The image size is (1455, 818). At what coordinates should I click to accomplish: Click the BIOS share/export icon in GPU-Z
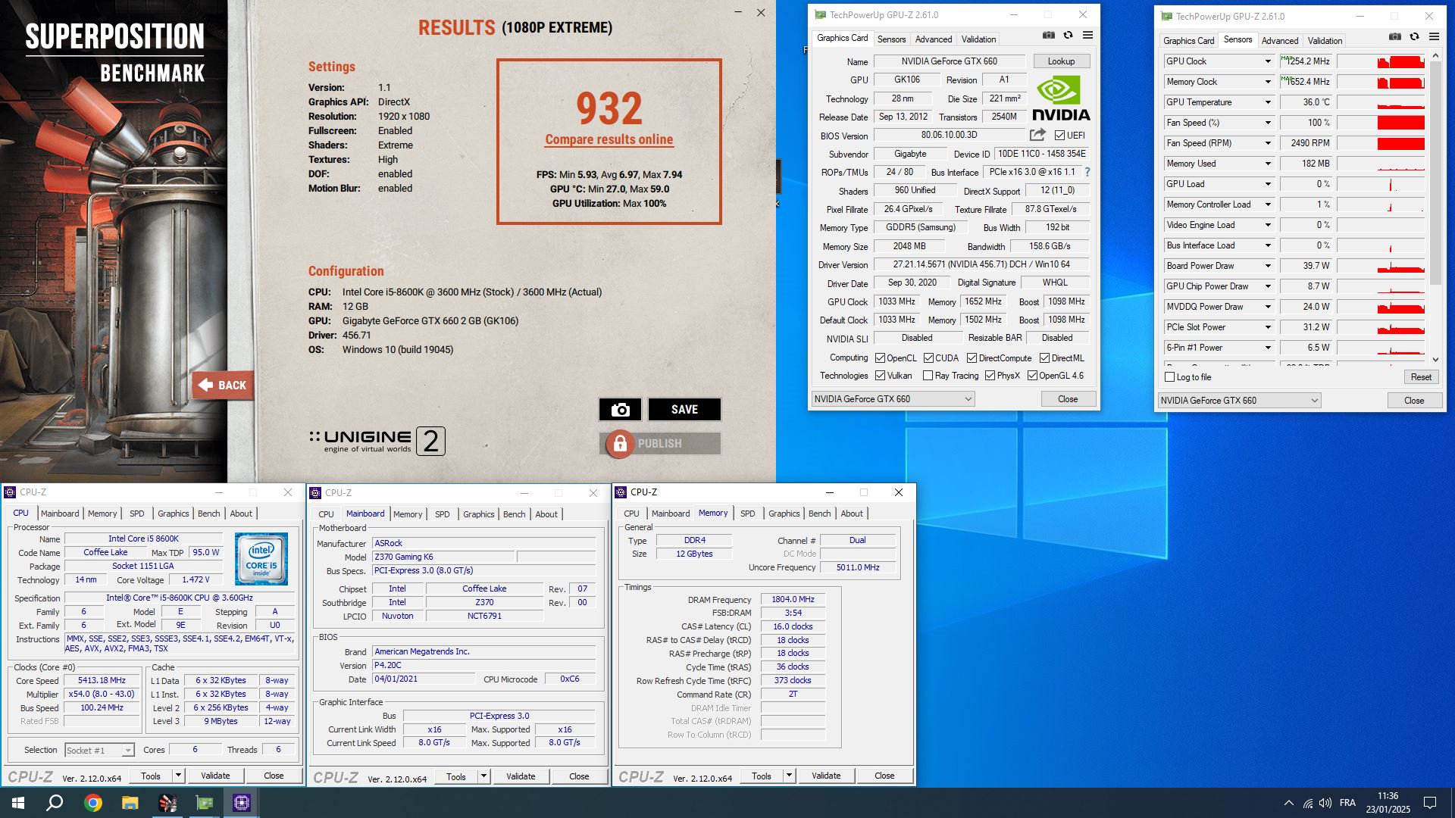(x=1037, y=135)
